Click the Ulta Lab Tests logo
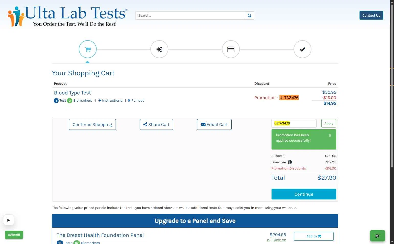 pyautogui.click(x=67, y=16)
